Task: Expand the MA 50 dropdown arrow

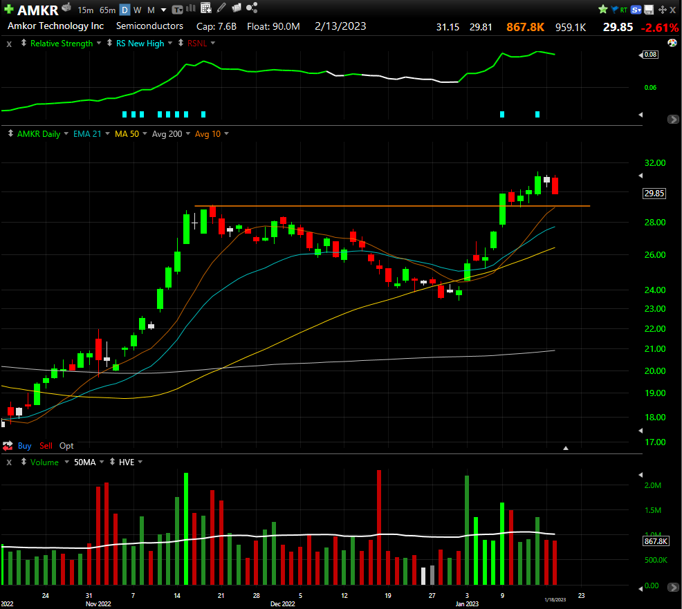Action: point(145,133)
